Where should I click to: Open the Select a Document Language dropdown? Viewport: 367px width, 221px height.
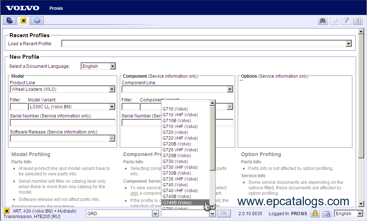point(112,66)
